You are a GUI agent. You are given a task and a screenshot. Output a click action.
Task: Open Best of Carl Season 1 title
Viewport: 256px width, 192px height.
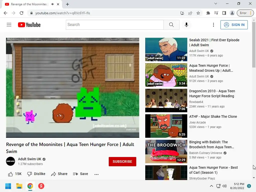click(x=213, y=170)
